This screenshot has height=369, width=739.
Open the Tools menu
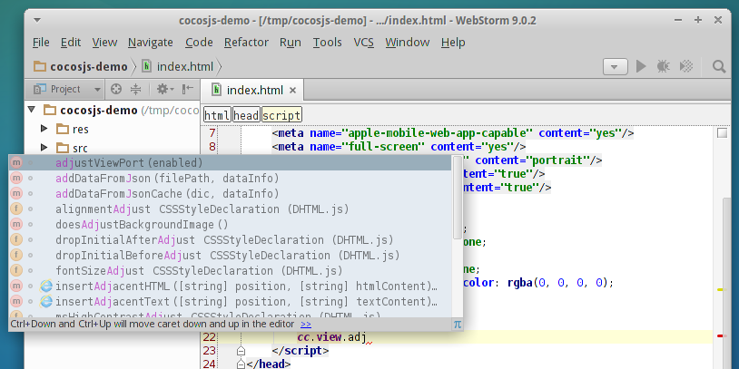tap(327, 43)
